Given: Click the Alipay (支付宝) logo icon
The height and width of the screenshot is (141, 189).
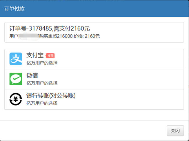Looking at the screenshot, I should [x=16, y=59].
